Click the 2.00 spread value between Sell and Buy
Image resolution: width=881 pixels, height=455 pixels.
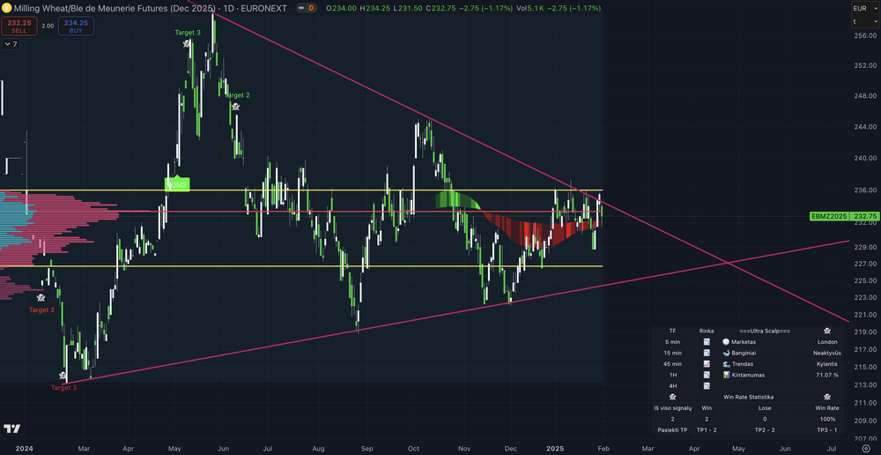point(48,26)
